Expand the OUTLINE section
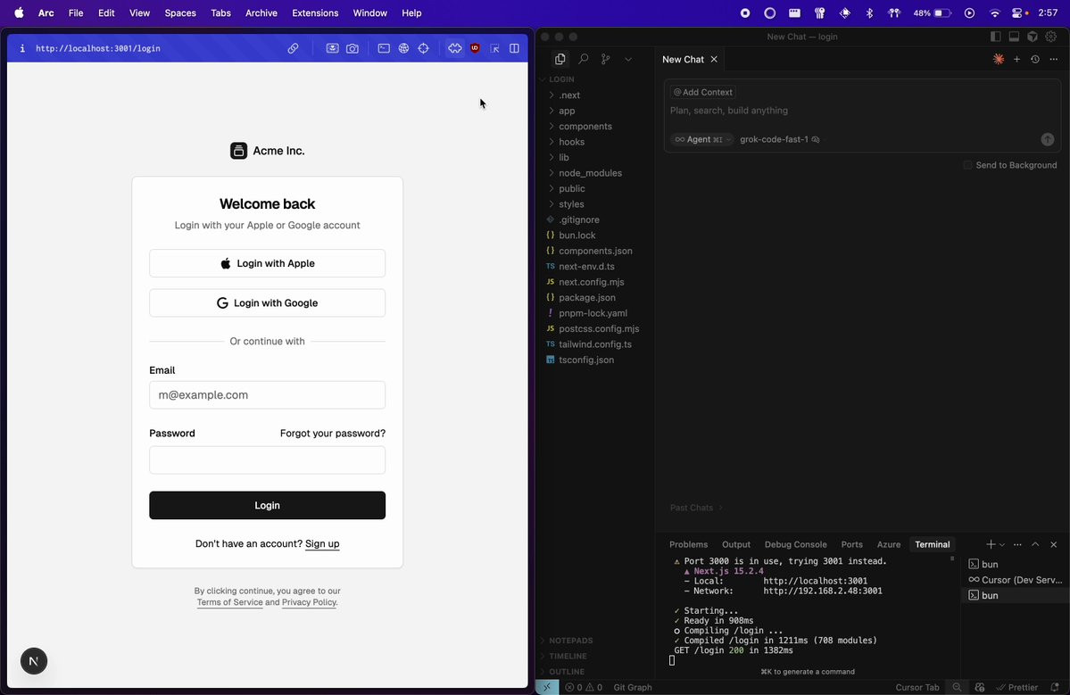Screen dimensions: 1070x695 [x=567, y=672]
